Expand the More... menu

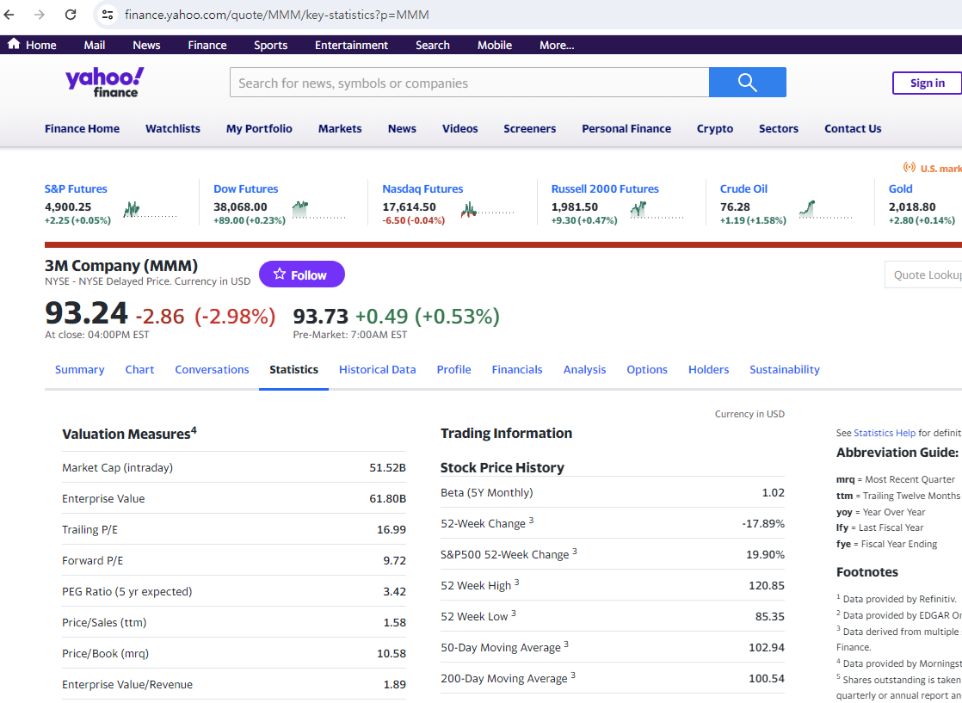[557, 45]
